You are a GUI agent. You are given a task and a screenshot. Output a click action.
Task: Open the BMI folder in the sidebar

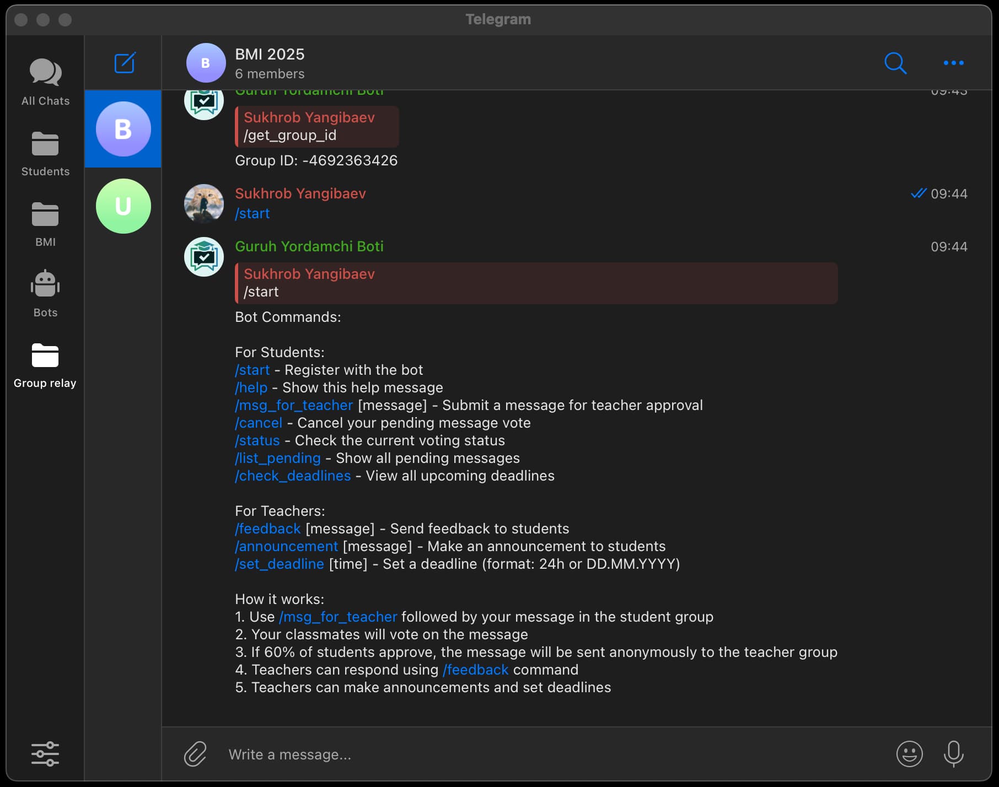tap(45, 224)
